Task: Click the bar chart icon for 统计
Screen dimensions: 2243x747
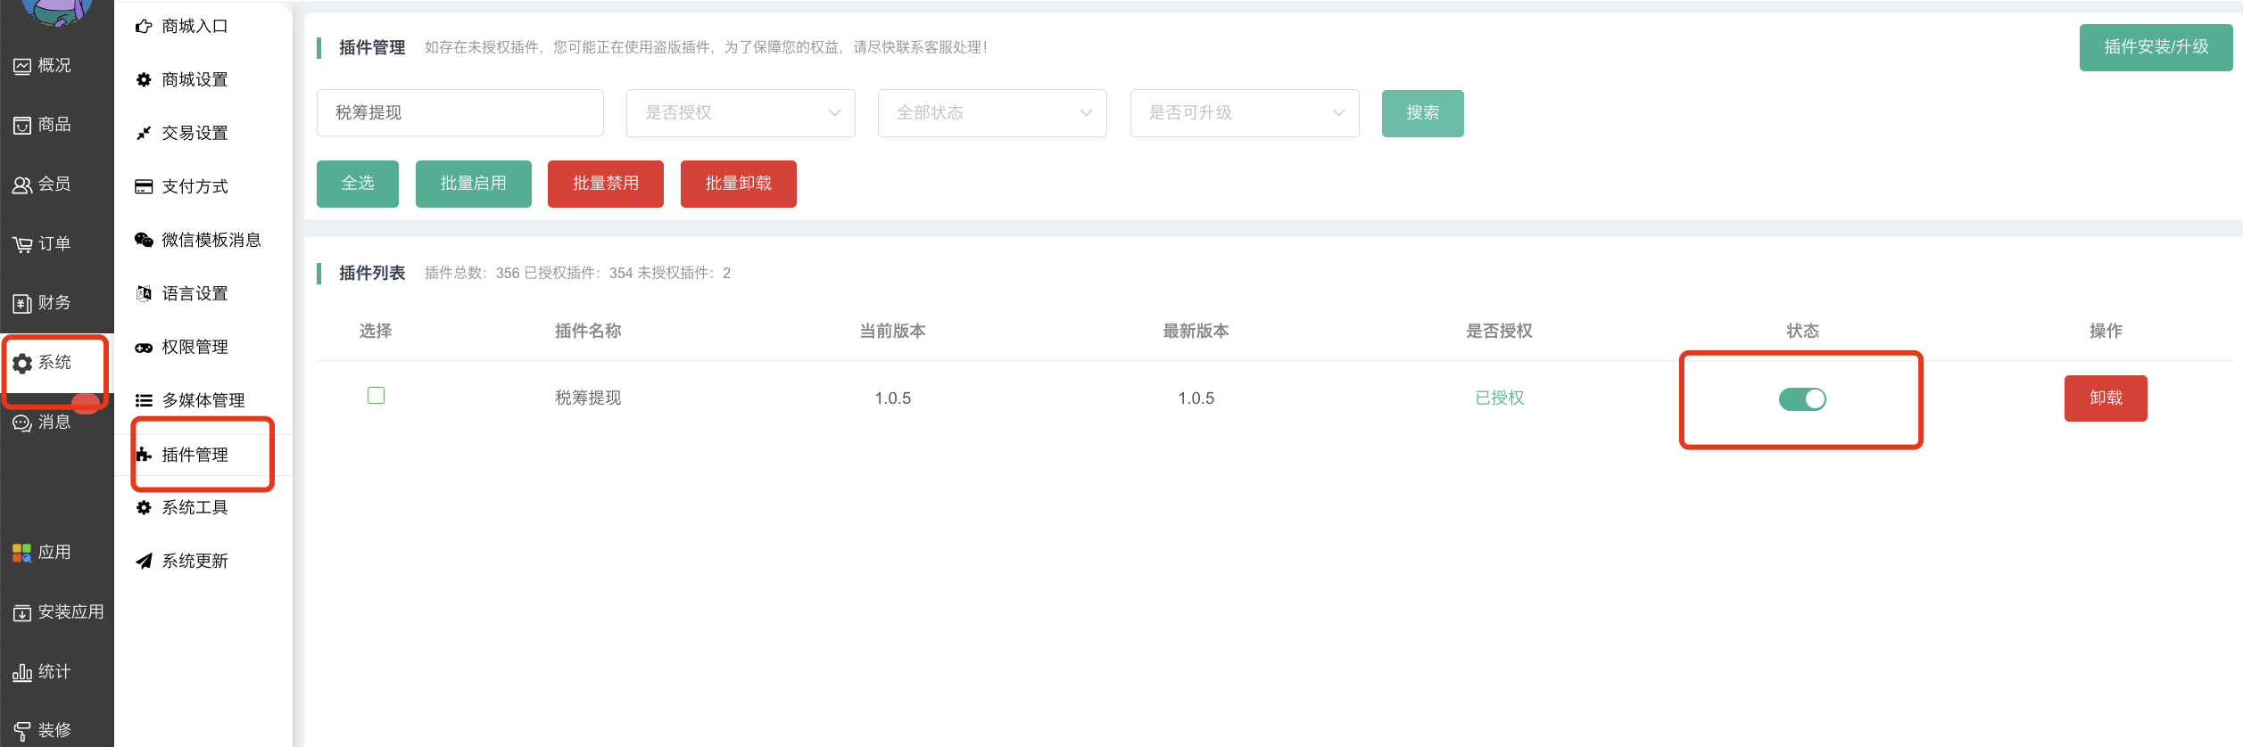Action: 22,672
